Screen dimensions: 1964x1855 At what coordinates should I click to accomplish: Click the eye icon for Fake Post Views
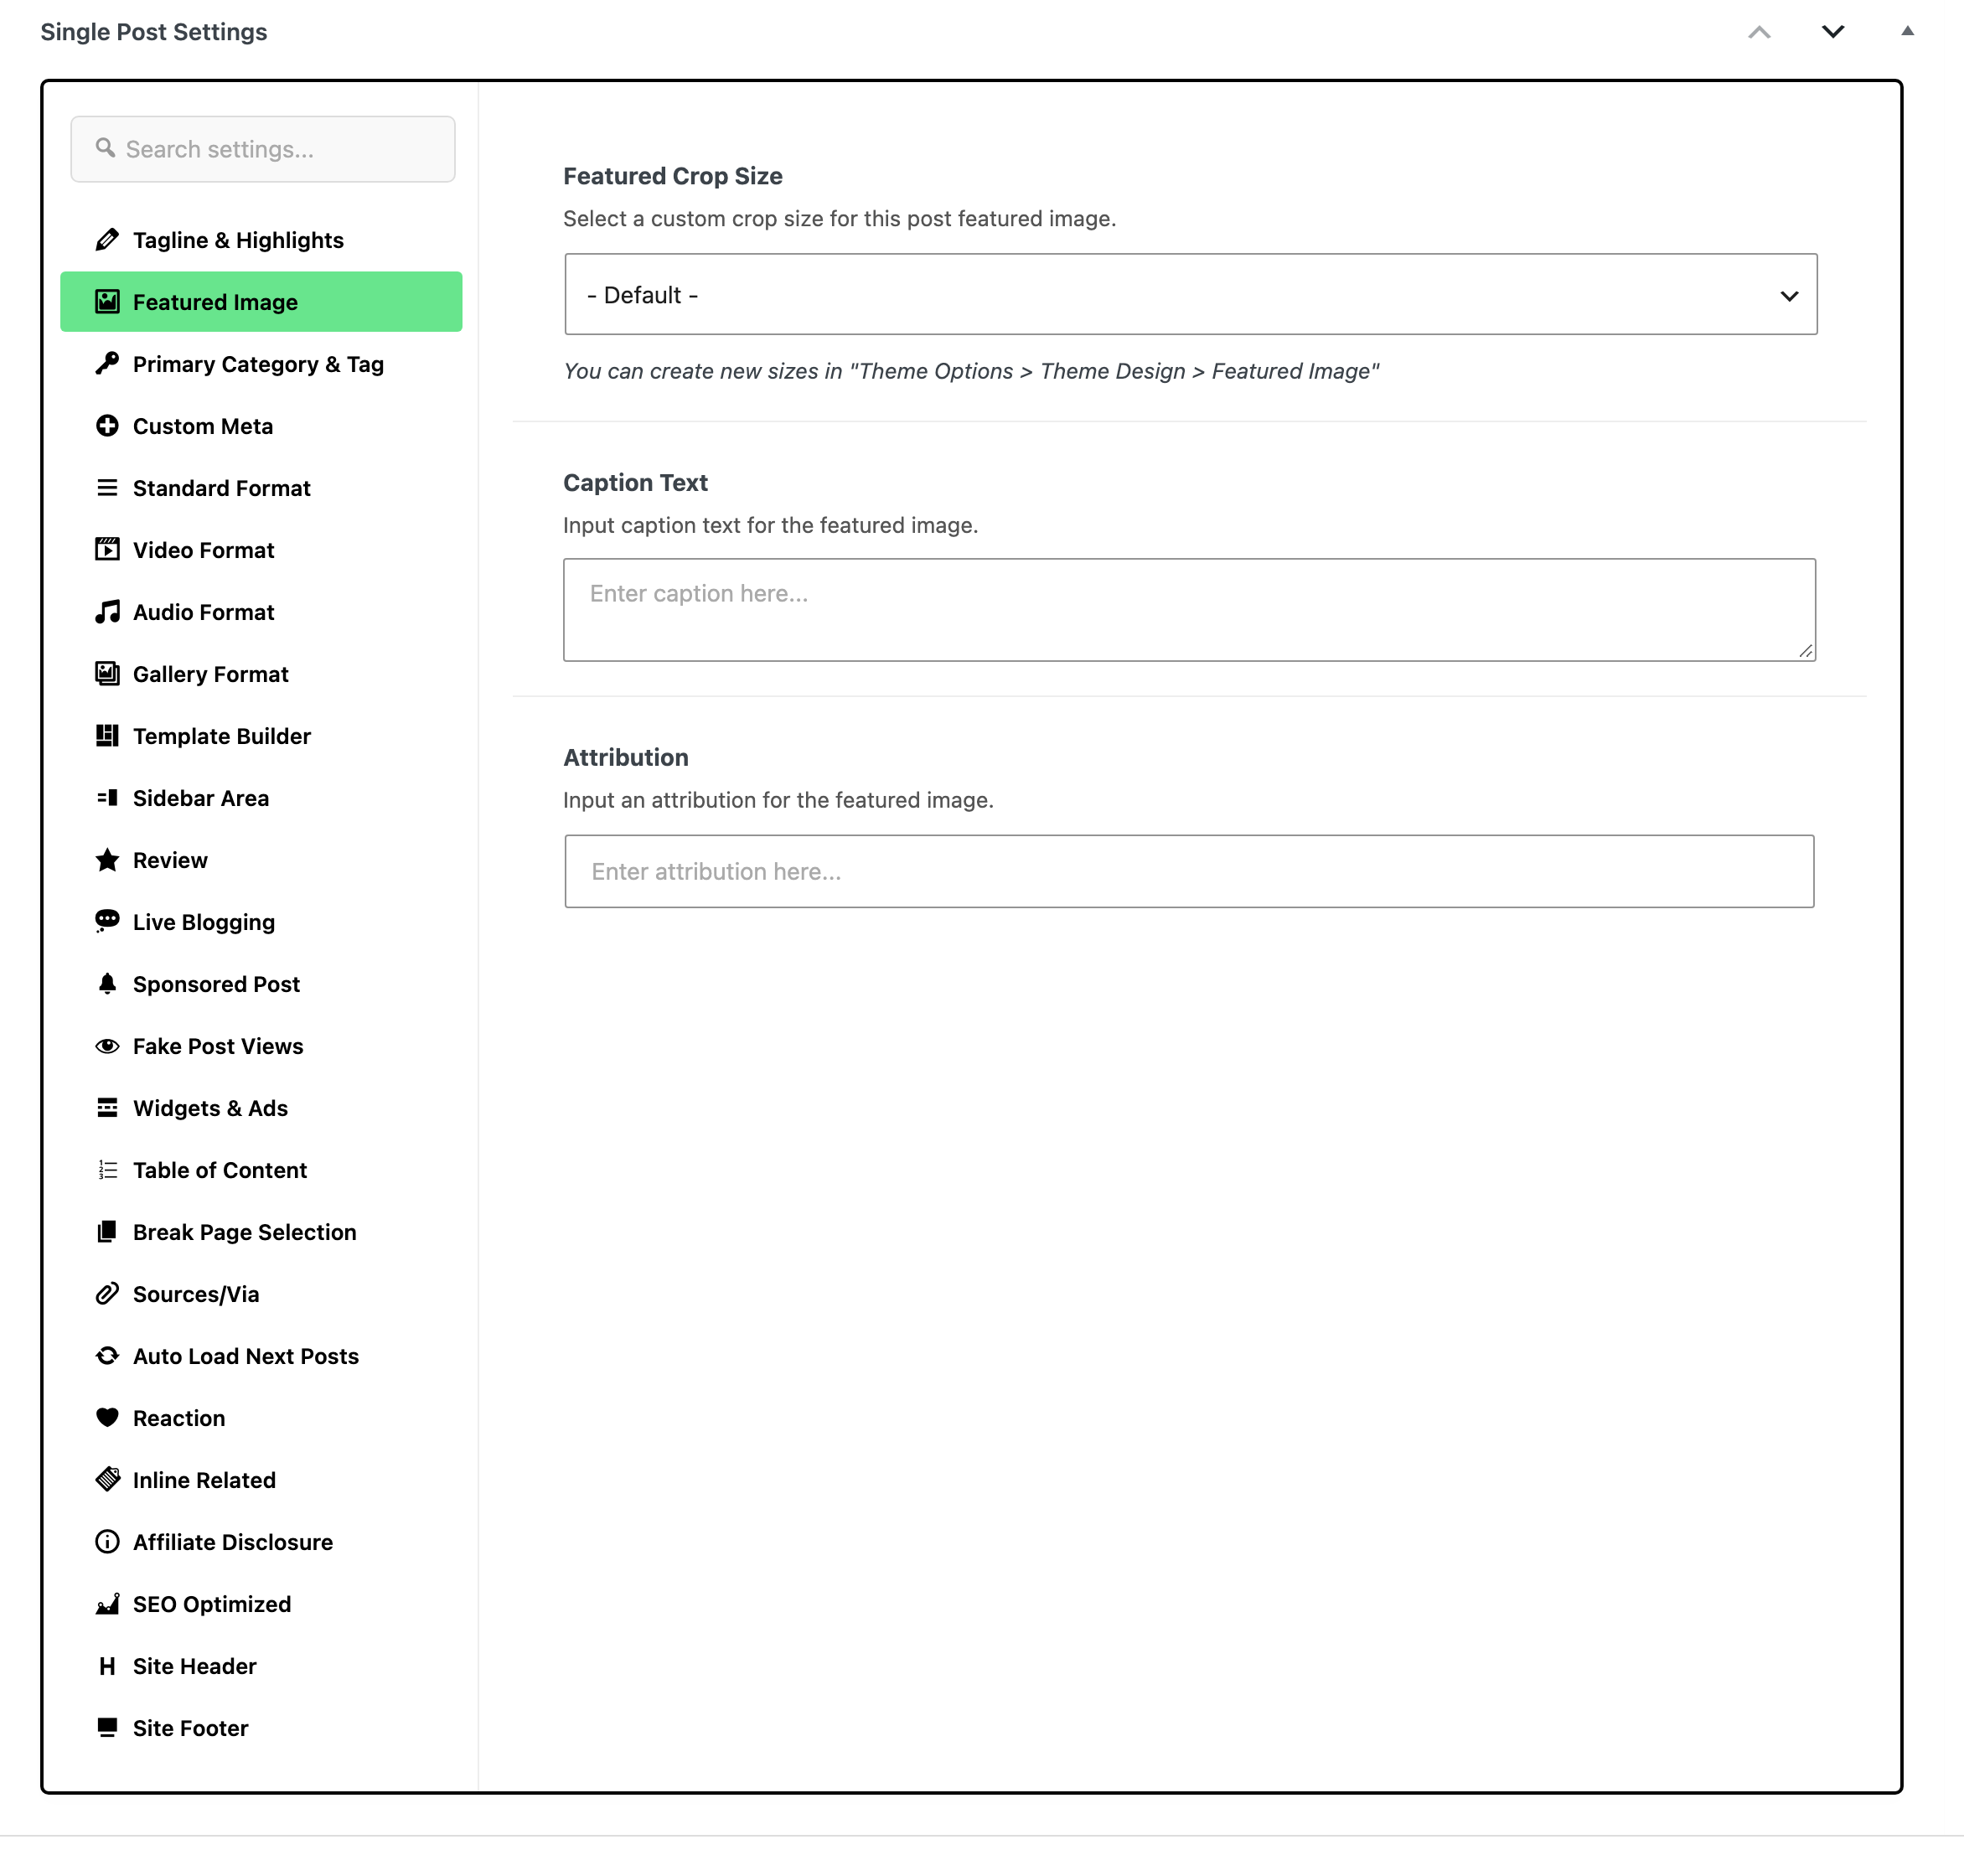pos(106,1046)
